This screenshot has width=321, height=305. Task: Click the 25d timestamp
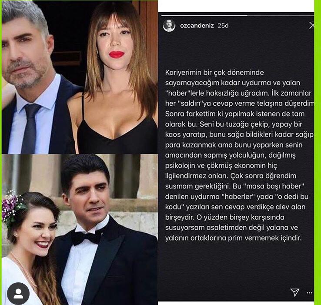click(x=223, y=26)
